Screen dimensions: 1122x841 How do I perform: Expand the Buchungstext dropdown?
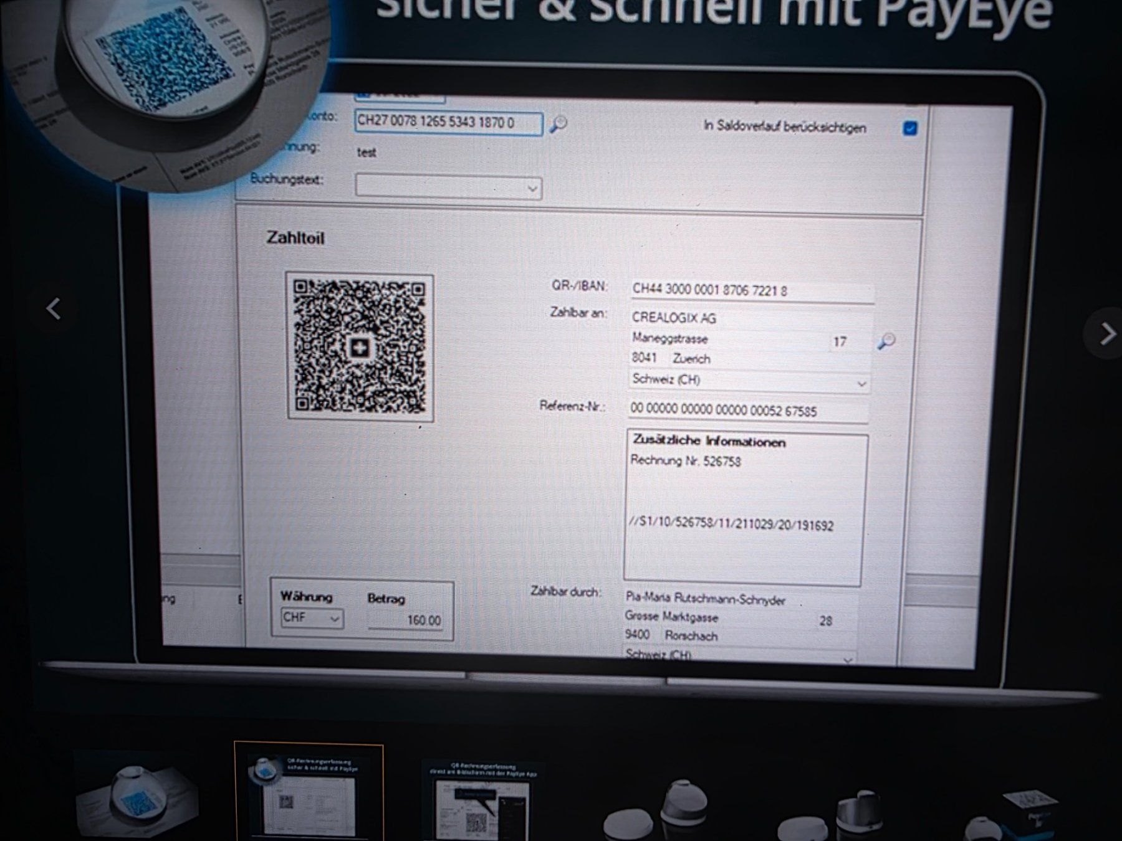click(532, 188)
